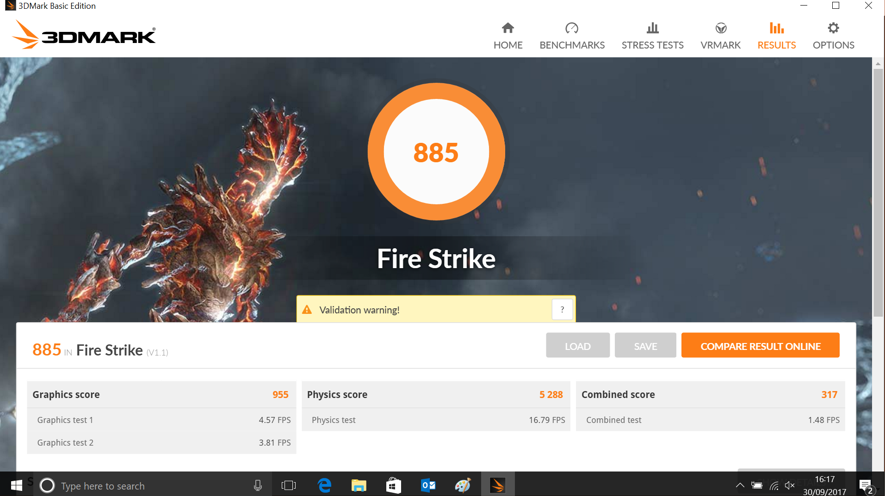Viewport: 885px width, 496px height.
Task: Click the Combined score label
Action: click(x=618, y=394)
